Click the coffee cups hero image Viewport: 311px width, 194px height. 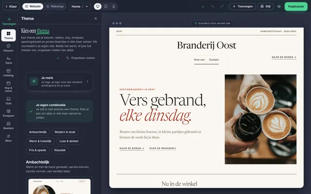[260, 119]
